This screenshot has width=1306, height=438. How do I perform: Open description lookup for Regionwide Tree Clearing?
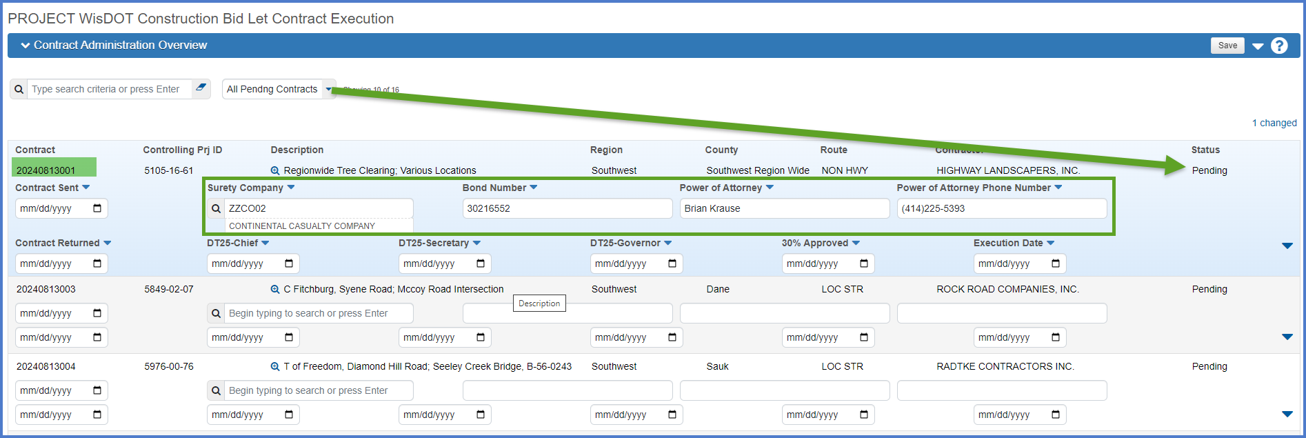pyautogui.click(x=275, y=170)
